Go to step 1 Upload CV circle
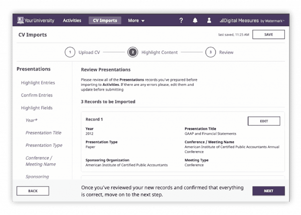This screenshot has width=301, height=215. [x=70, y=52]
